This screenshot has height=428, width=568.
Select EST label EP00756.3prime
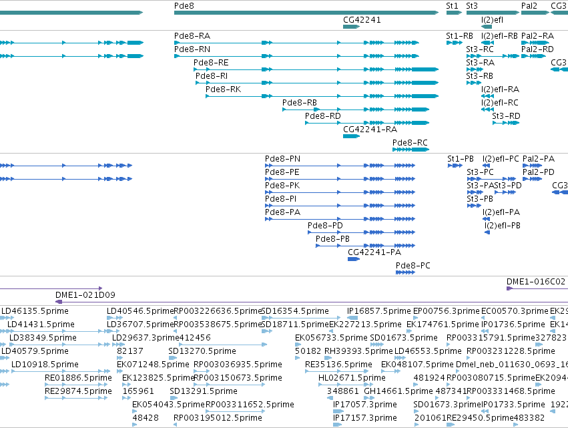447,311
